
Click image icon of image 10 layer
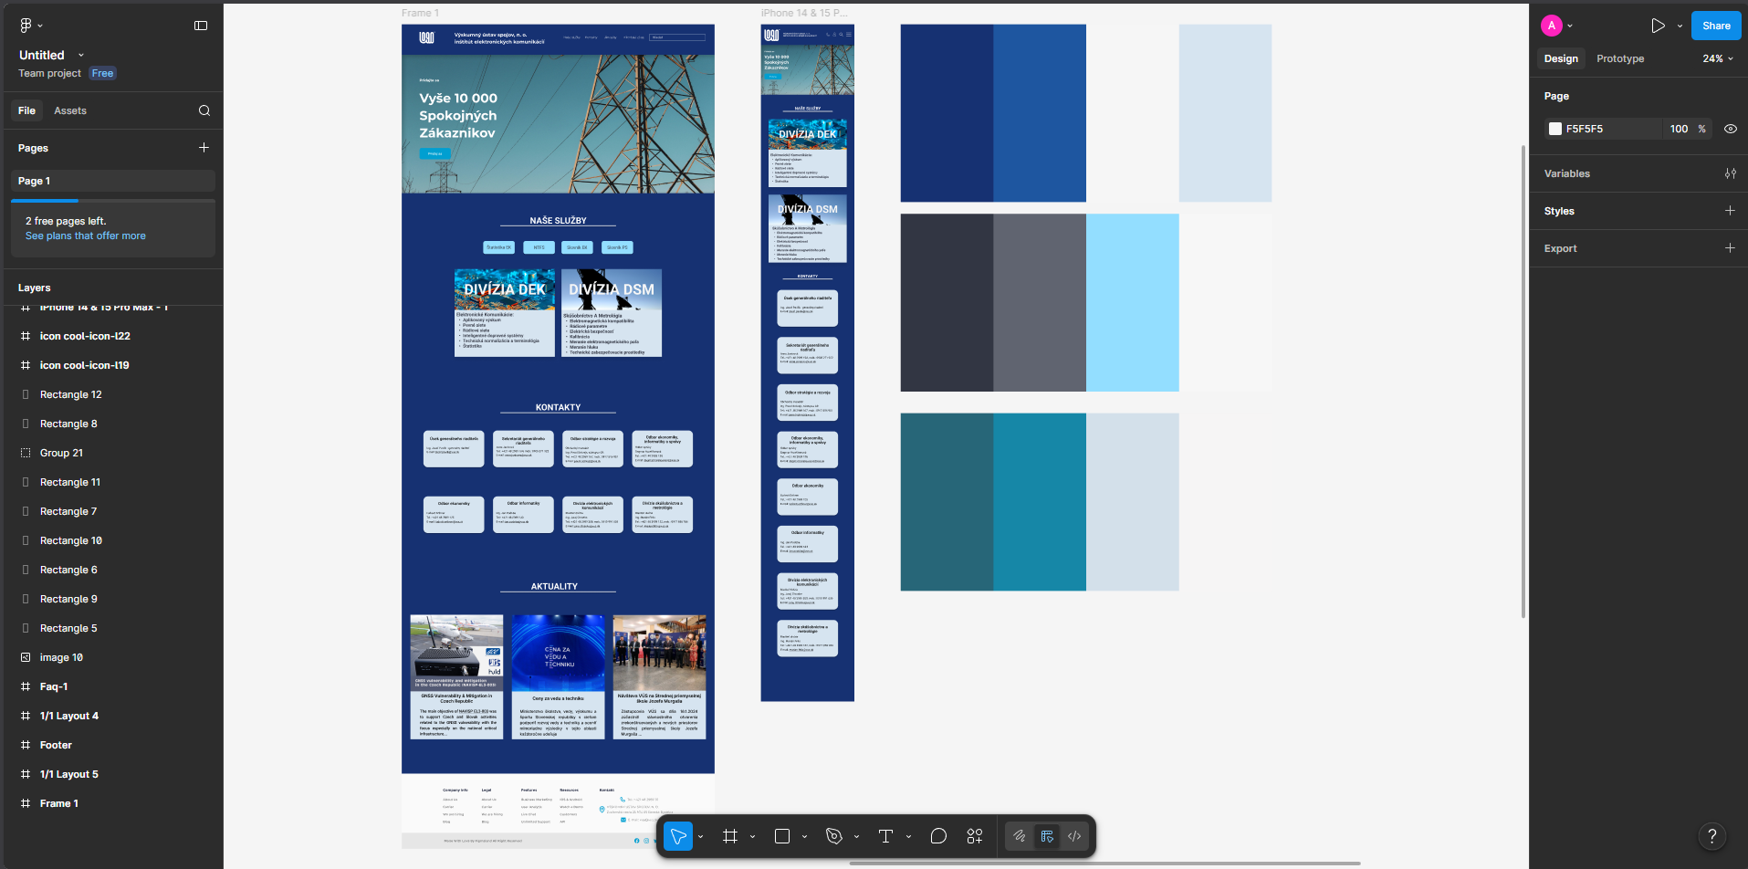click(x=26, y=657)
